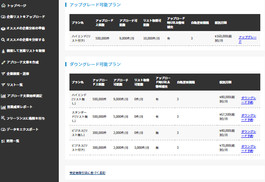The height and width of the screenshot is (182, 265).
Task: Open the トップページ menu item
Action: coord(17,6)
